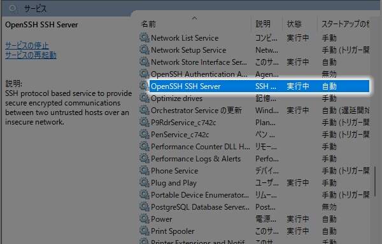Select Portable Device Enumerator... name

[200, 195]
